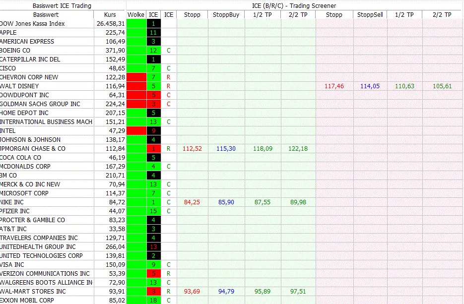Click GOLDMAN SACHS GROUP INC name
Image resolution: width=464 pixels, height=304 pixels.
pos(40,104)
